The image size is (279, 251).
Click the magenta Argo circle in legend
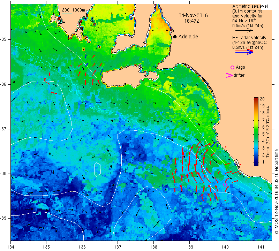tap(232, 67)
